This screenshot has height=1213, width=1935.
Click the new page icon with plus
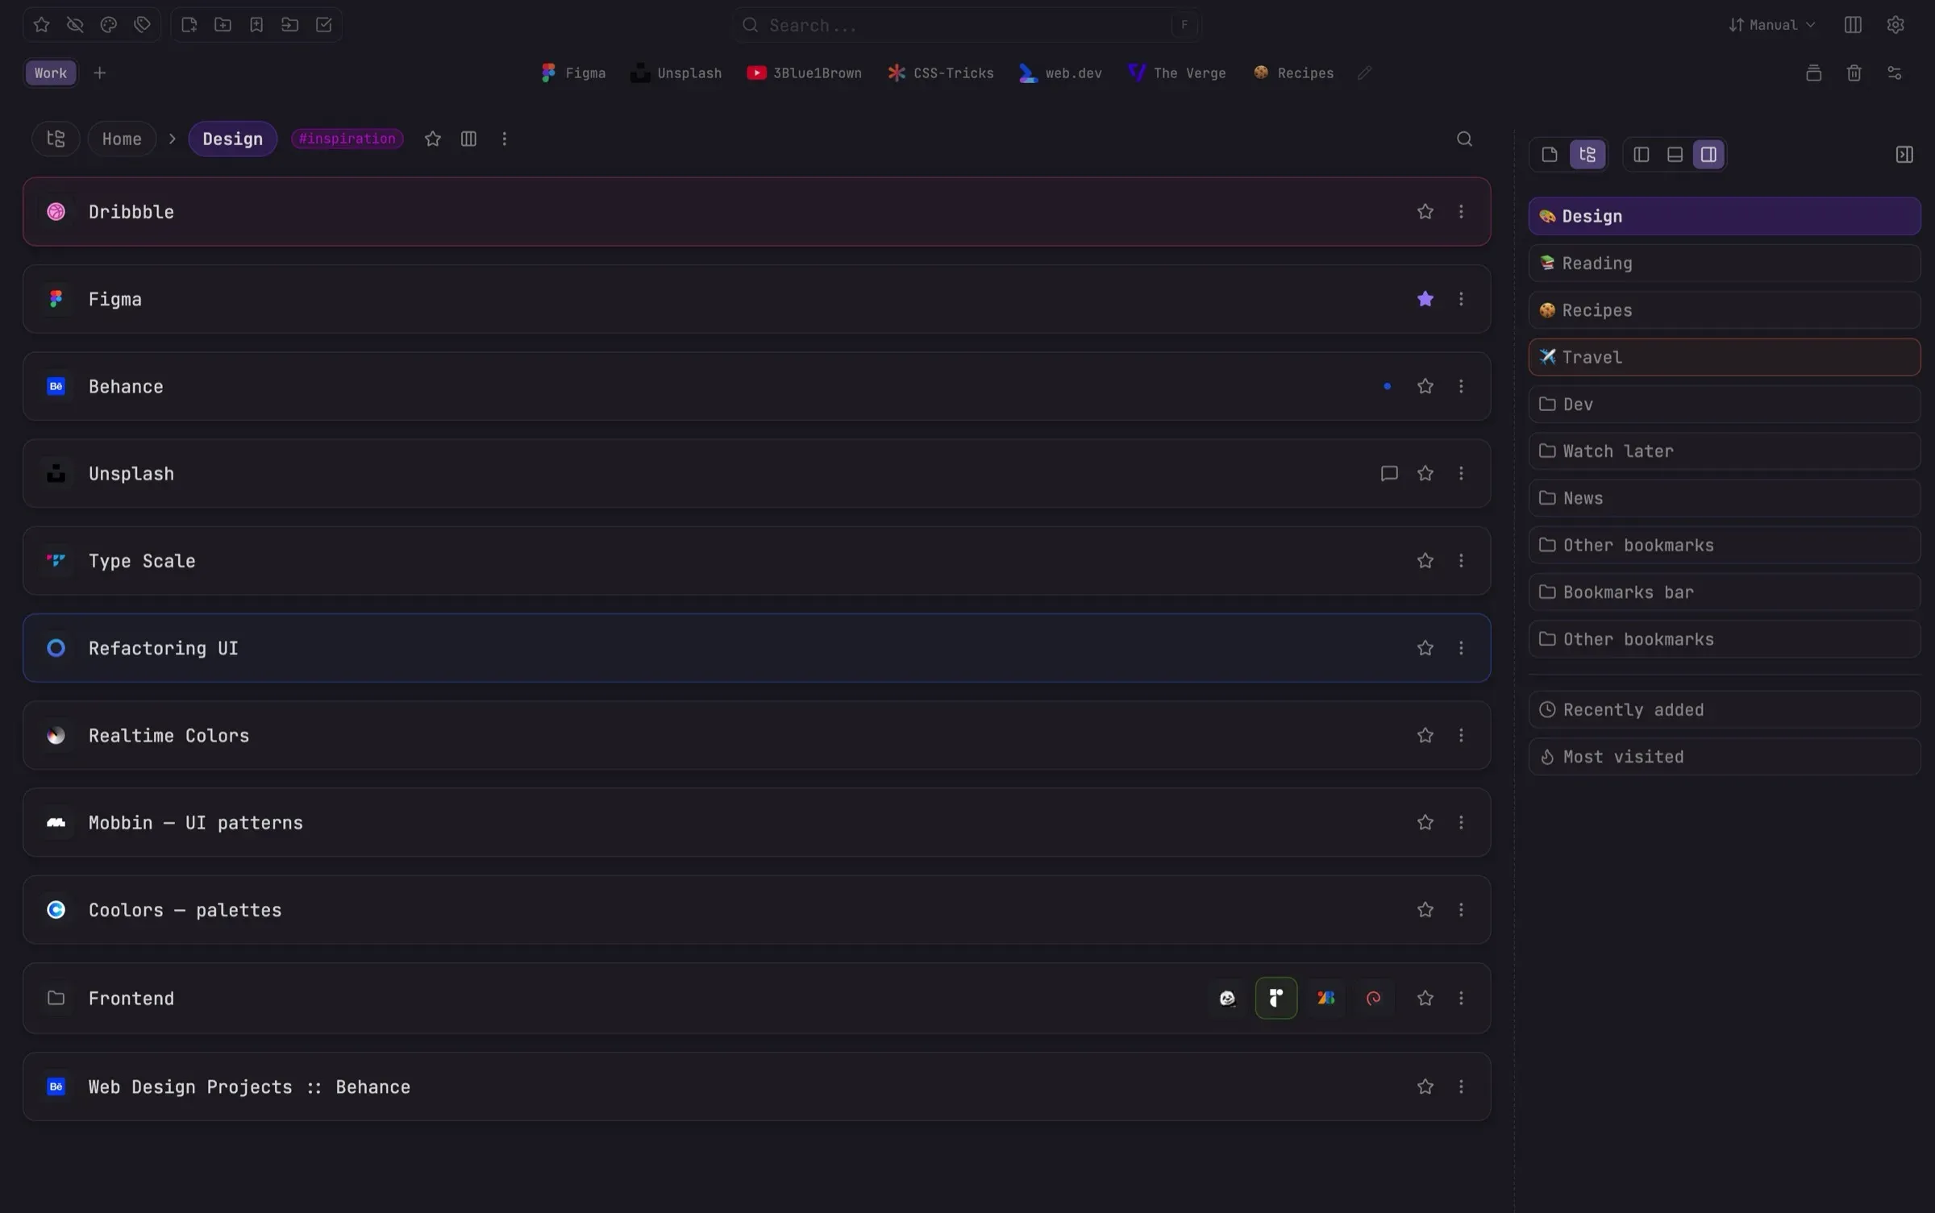click(x=189, y=25)
